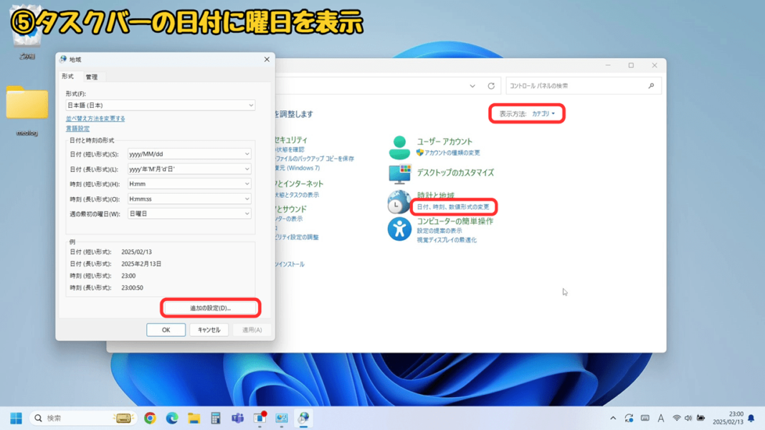Open the 時計と地域 globe icon
Screen dimensions: 765x430
coord(399,202)
